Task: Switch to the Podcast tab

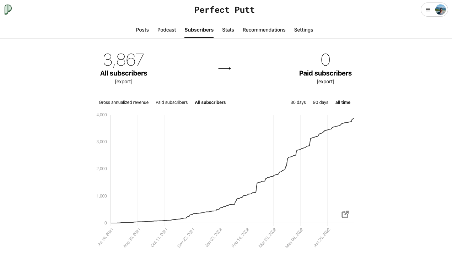Action: click(167, 30)
